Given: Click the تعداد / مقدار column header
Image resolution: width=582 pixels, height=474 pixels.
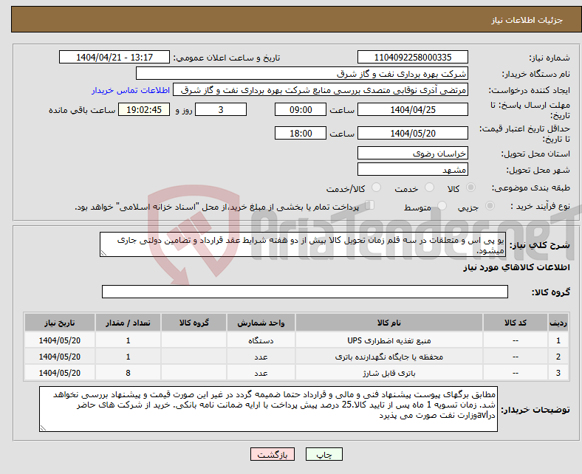Looking at the screenshot, I should [x=128, y=323].
